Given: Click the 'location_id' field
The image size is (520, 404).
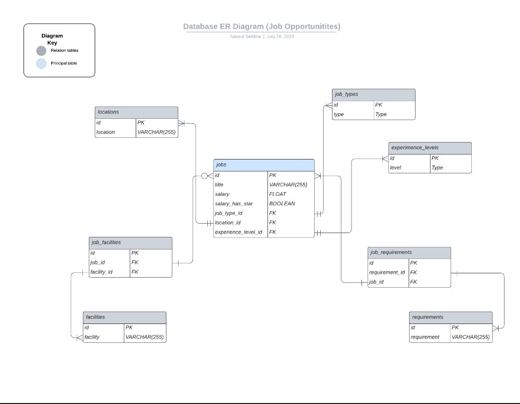Looking at the screenshot, I should tap(228, 223).
